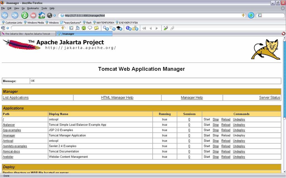Click the graduation cap toolbar icon
The height and width of the screenshot is (178, 286).
[119, 28]
